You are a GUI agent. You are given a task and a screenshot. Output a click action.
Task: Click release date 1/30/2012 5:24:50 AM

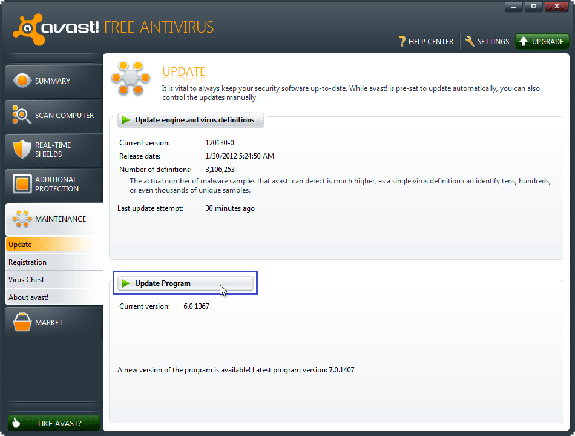click(240, 156)
